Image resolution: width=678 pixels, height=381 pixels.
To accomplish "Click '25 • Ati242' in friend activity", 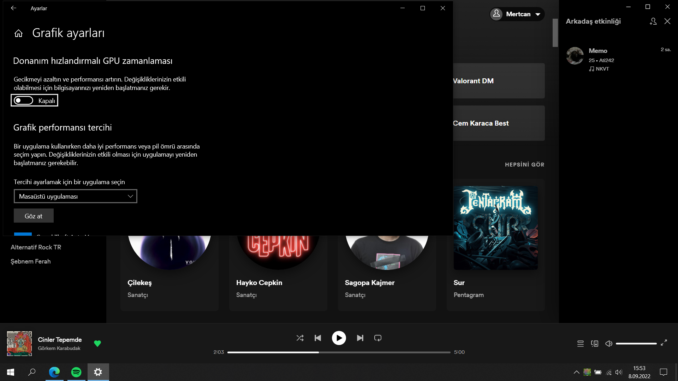I will point(601,60).
